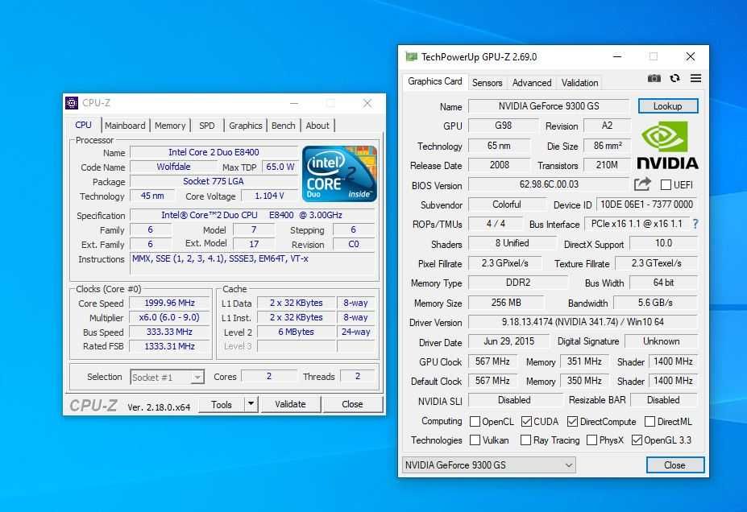Take a GPU-Z screenshot with camera icon
The width and height of the screenshot is (747, 512).
click(654, 79)
